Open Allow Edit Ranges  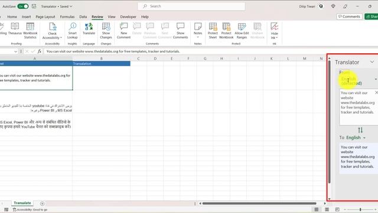point(242,31)
